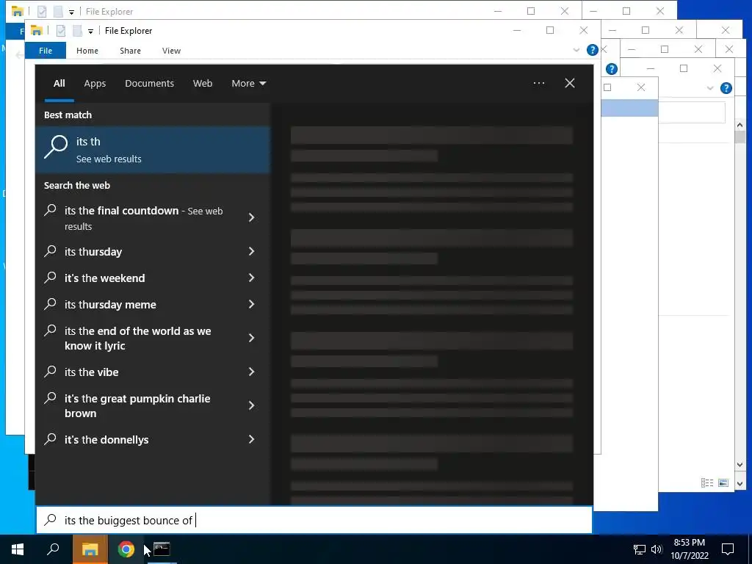Click Help icon in front File Explorer
The image size is (752, 564).
click(593, 50)
